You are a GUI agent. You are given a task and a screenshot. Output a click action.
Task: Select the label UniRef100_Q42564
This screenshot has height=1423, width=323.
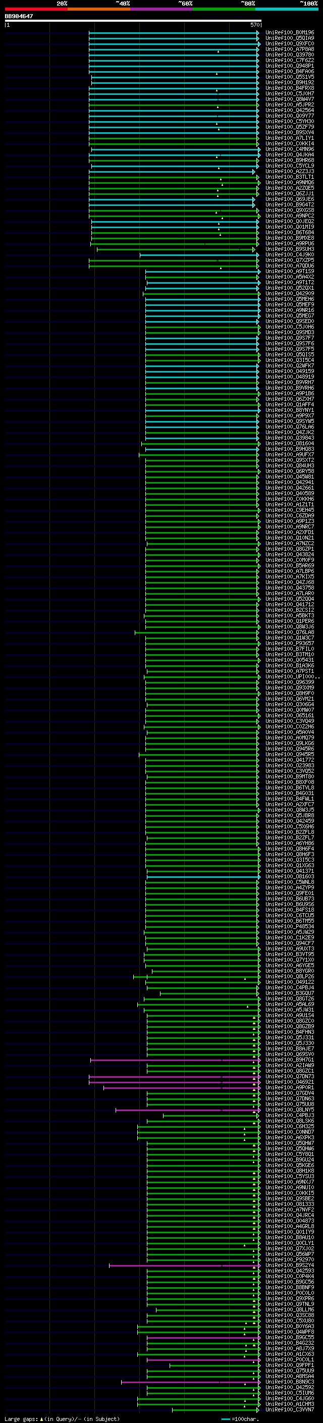click(290, 110)
